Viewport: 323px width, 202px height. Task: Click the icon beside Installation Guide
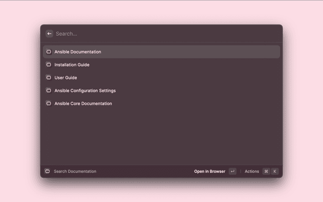tap(49, 65)
